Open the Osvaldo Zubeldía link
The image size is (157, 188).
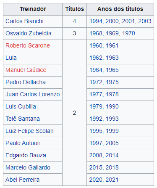tap(29, 33)
